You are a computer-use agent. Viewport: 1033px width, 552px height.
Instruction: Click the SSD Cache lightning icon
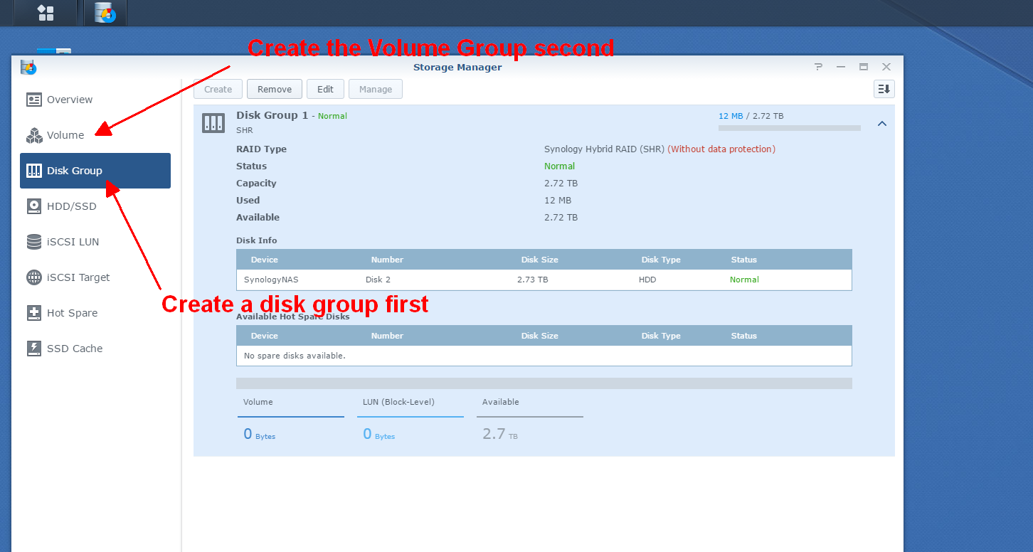pyautogui.click(x=33, y=349)
